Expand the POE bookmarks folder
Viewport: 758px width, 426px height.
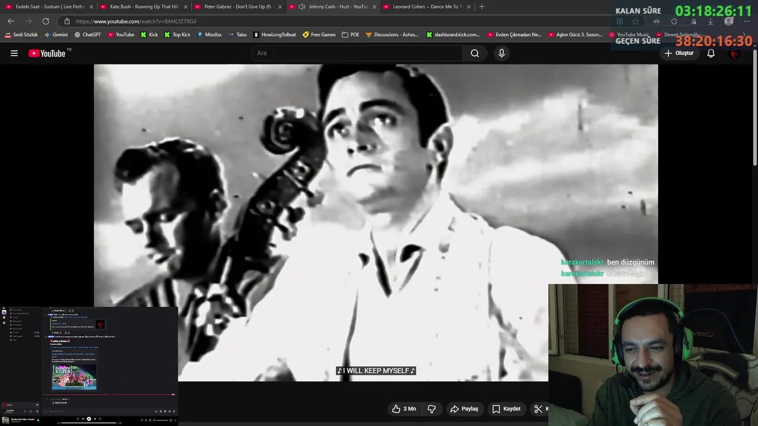(x=351, y=35)
